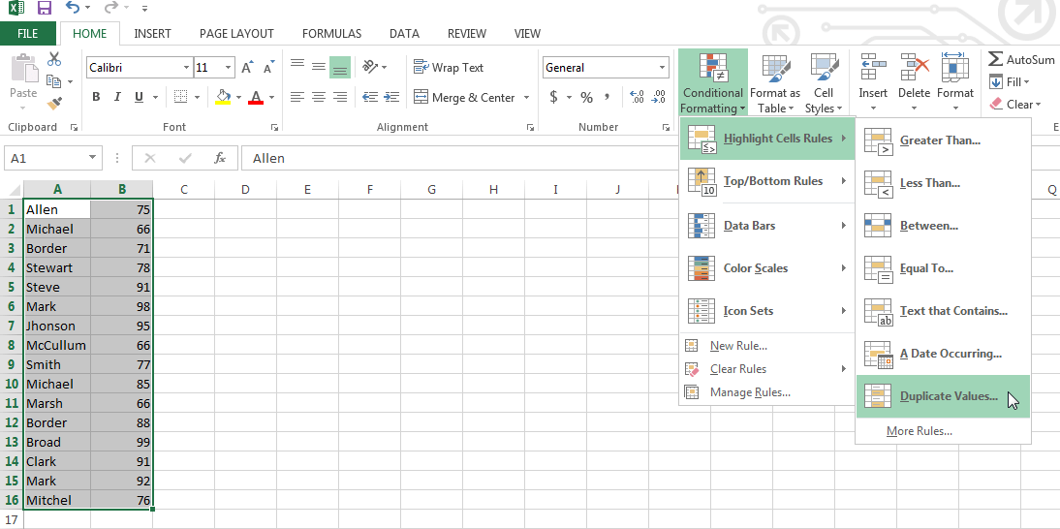Toggle Top Align vertical alignment

[296, 66]
